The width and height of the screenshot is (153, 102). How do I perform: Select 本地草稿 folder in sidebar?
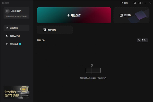pos(16,28)
